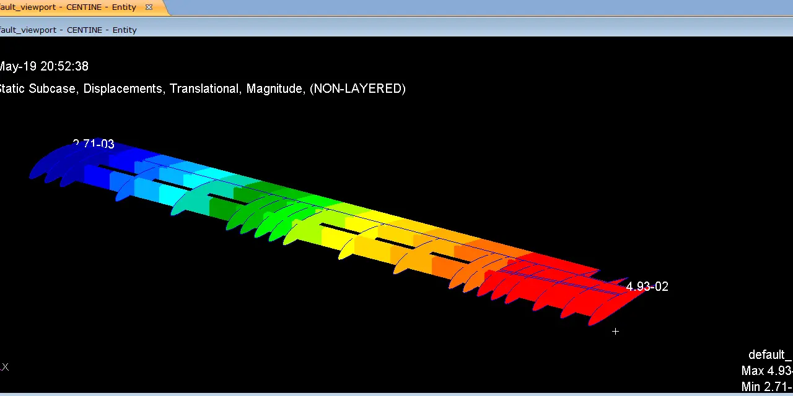Click the Min 2.71 legend entry
This screenshot has height=396, width=793.
[767, 387]
